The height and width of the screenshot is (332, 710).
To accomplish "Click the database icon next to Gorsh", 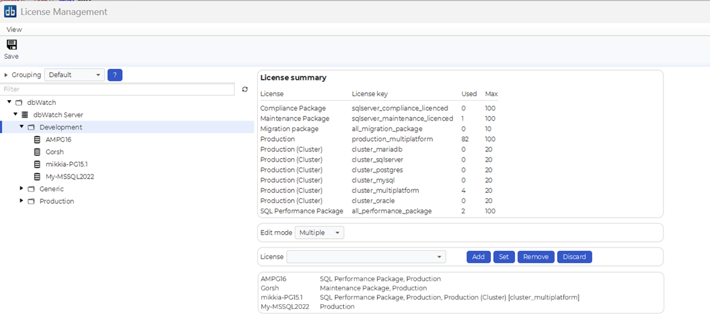I will (37, 152).
